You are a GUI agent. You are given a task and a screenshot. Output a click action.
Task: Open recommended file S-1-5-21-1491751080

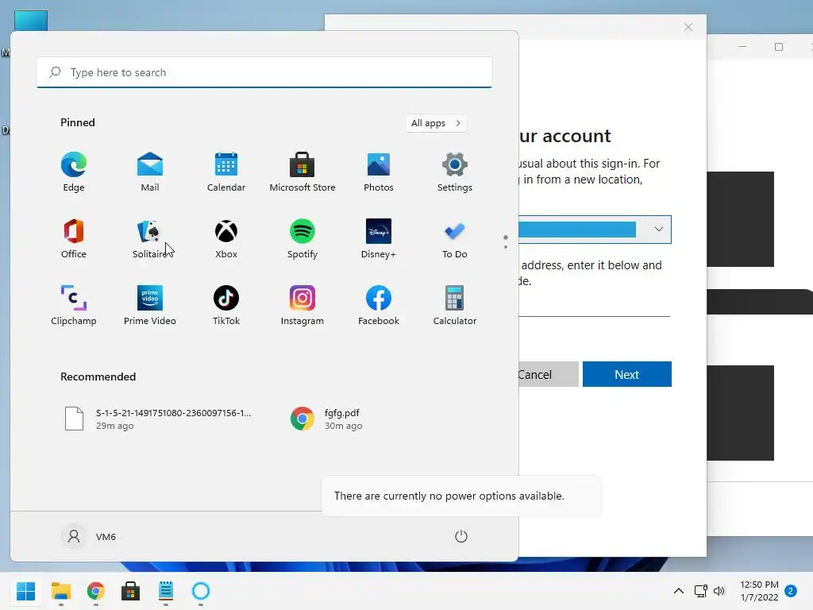coord(158,419)
